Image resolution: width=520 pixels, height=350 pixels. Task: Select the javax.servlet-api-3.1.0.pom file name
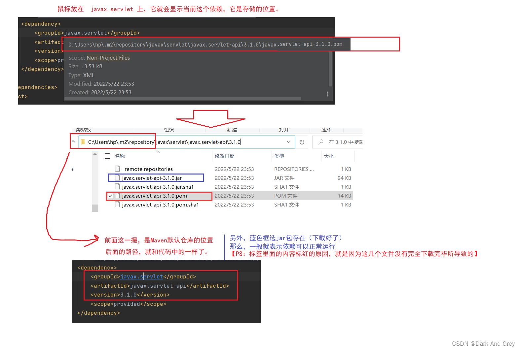154,196
